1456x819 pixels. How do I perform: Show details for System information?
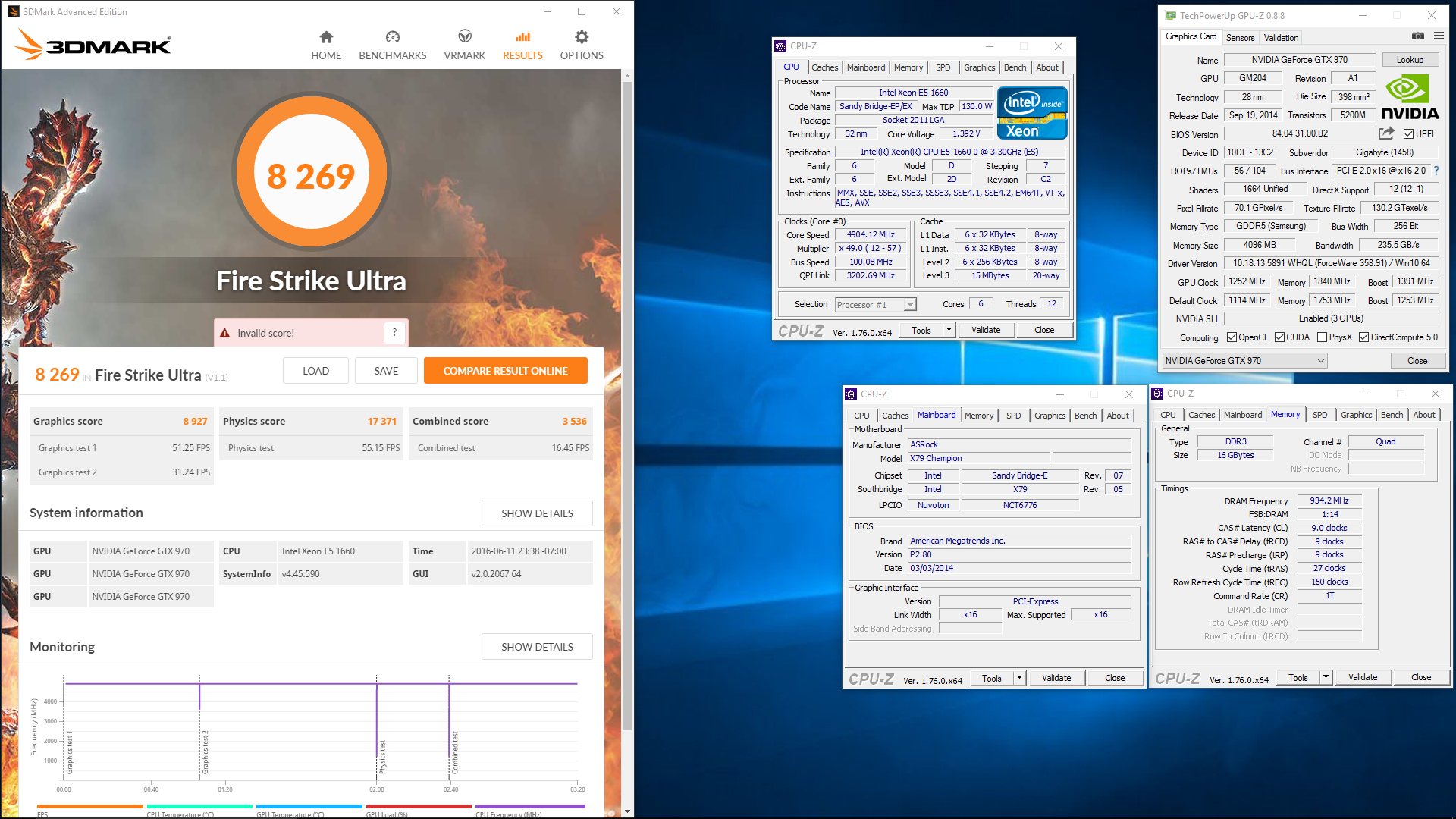[x=537, y=513]
